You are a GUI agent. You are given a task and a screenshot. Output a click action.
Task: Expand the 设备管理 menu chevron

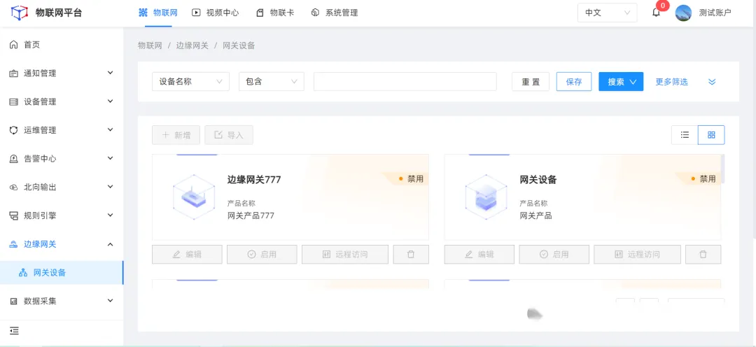coord(111,101)
